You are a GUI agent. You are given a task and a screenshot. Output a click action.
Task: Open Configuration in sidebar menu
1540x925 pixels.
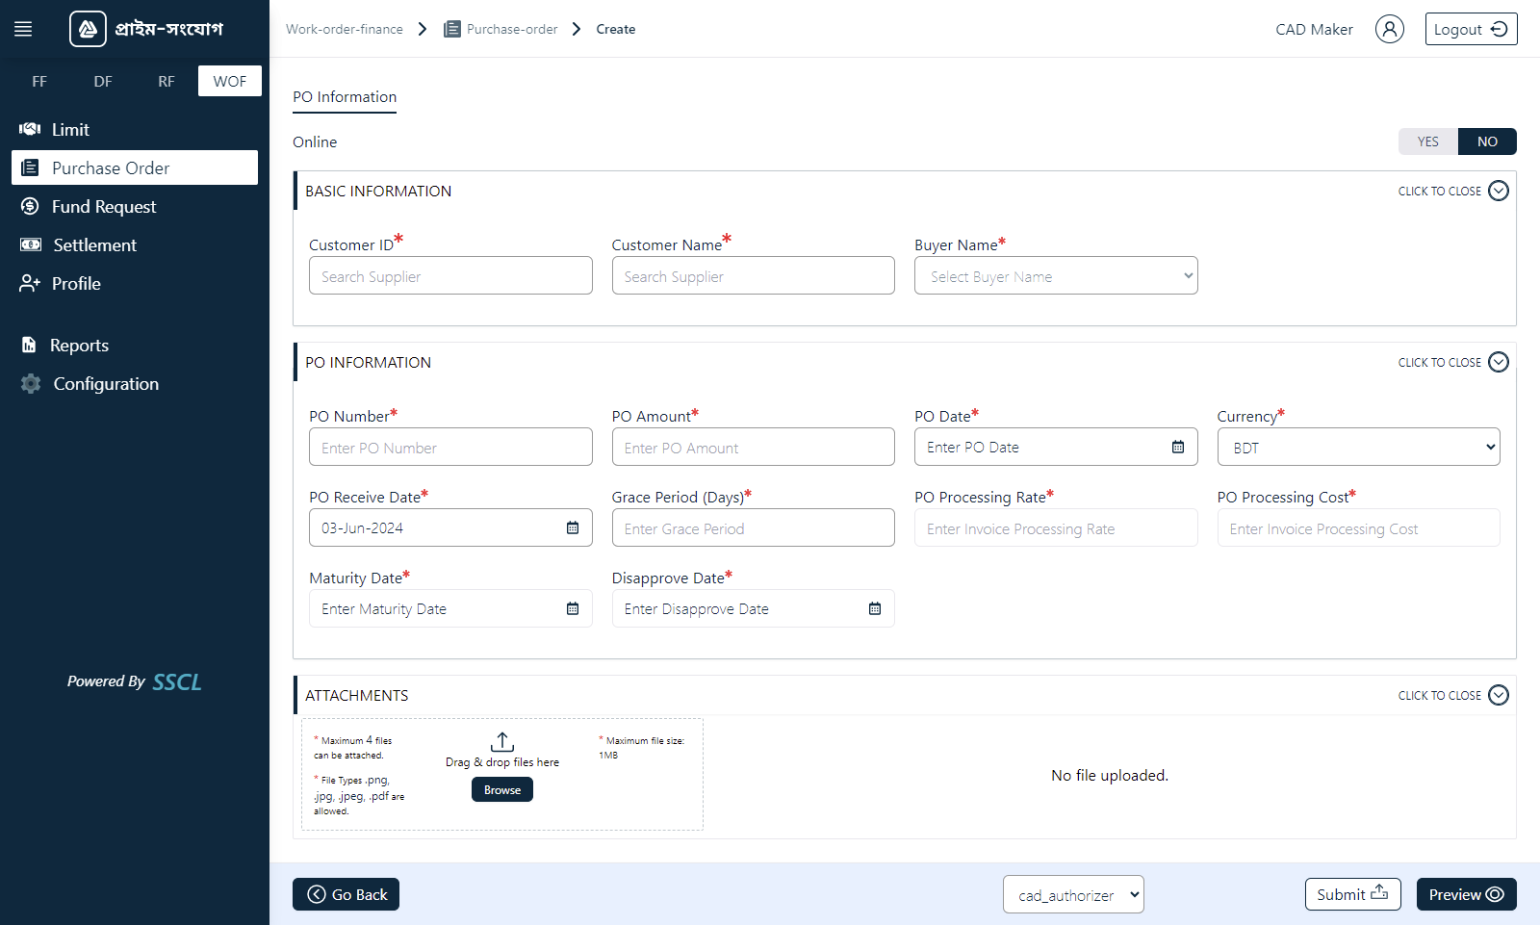135,383
